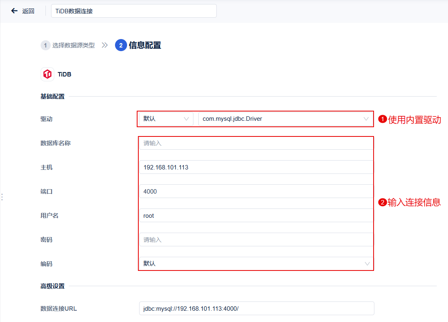
Task: Open the 默认 driver type dropdown
Action: point(166,119)
